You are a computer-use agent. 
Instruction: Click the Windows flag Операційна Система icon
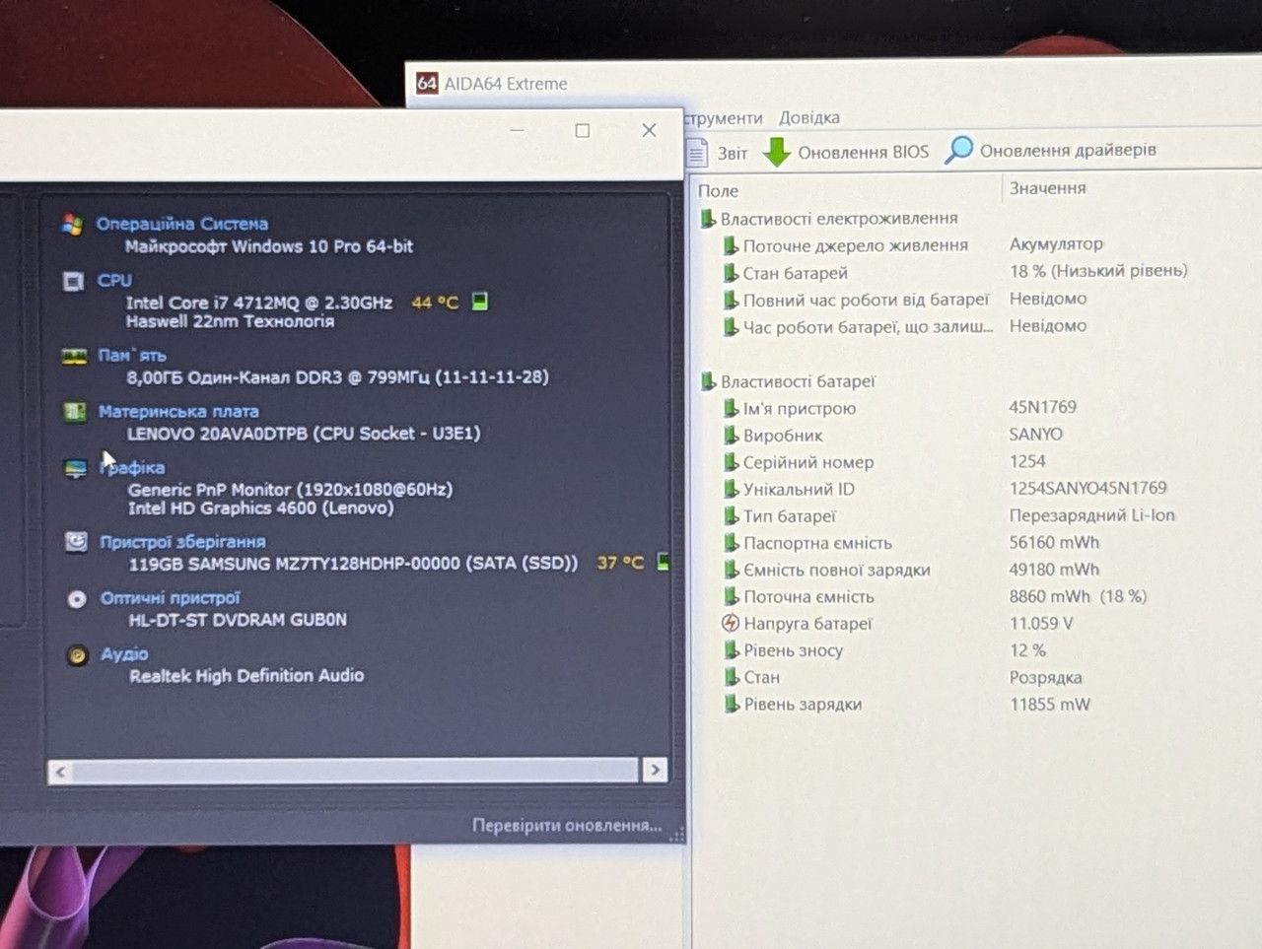(x=72, y=225)
